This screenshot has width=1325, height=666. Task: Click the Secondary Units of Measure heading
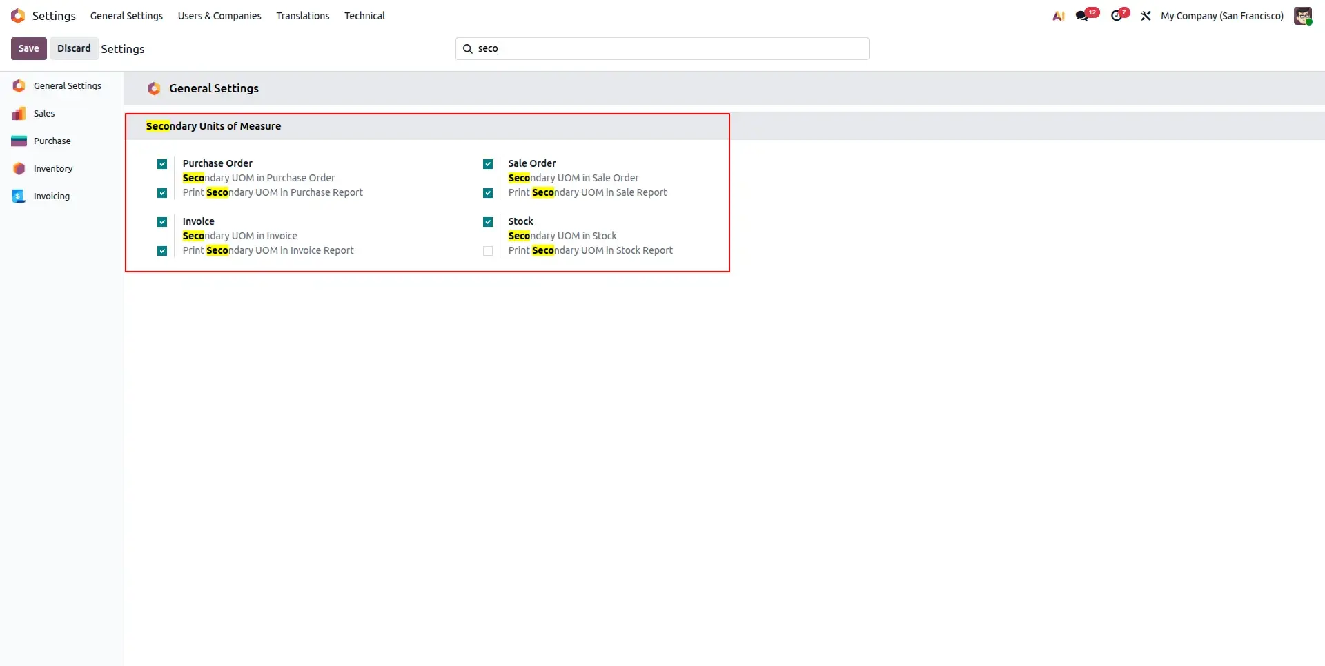click(213, 126)
